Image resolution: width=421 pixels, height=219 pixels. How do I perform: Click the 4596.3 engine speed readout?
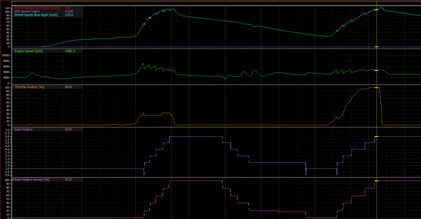pos(69,51)
